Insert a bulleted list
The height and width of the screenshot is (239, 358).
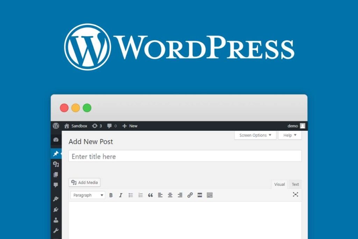131,195
